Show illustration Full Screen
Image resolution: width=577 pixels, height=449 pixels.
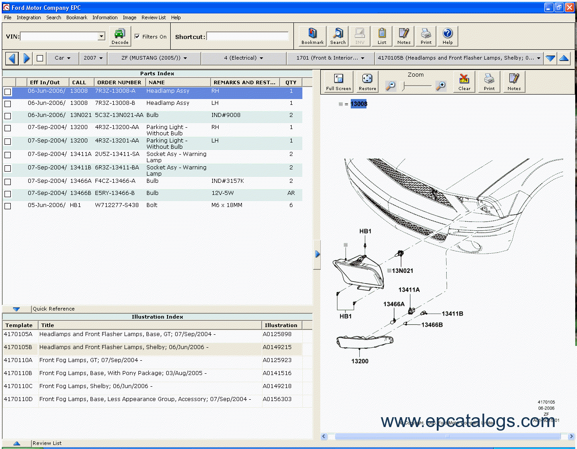coord(339,82)
